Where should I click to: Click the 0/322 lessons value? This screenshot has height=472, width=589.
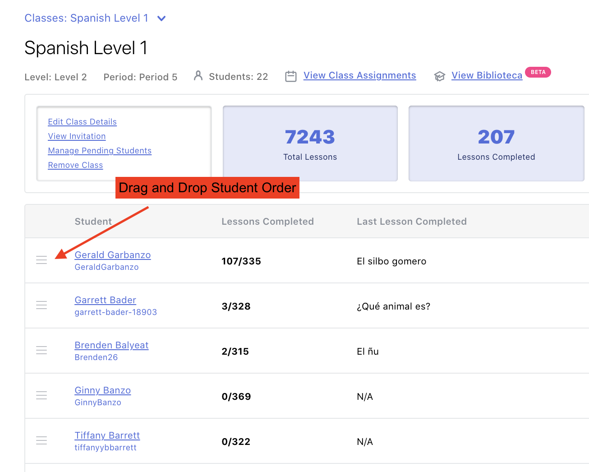(x=236, y=442)
